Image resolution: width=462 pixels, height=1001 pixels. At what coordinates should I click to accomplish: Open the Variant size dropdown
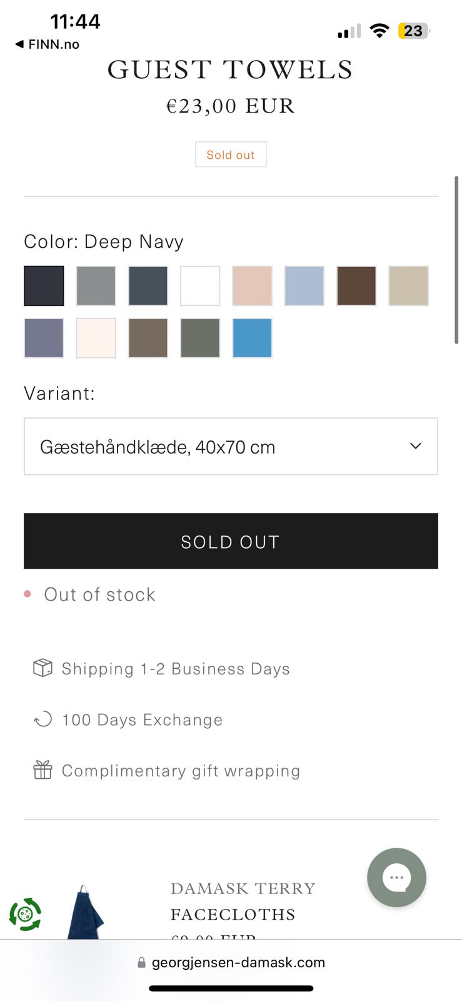(x=231, y=447)
